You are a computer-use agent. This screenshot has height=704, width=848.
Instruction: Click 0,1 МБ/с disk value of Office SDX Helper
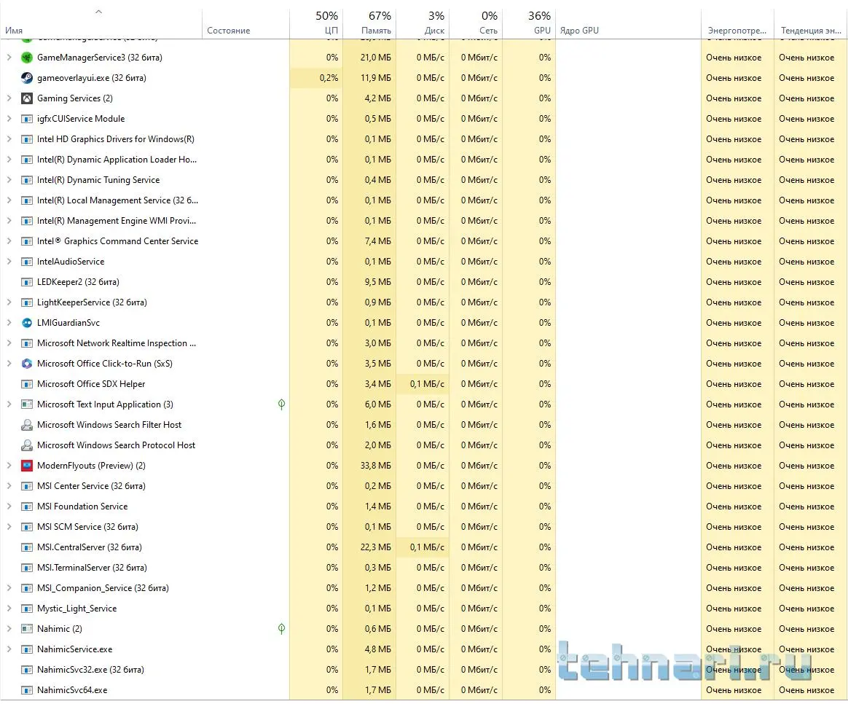[427, 384]
